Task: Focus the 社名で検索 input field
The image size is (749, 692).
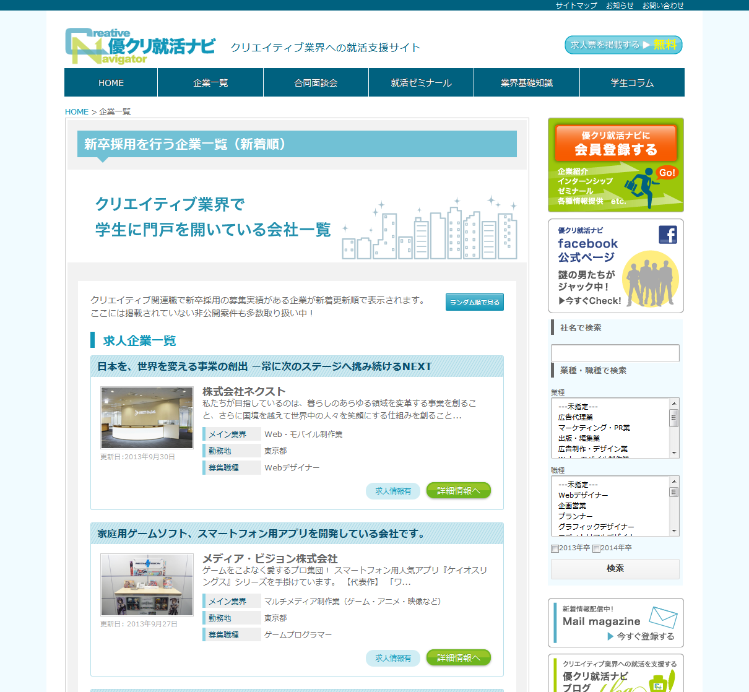Action: click(x=615, y=353)
